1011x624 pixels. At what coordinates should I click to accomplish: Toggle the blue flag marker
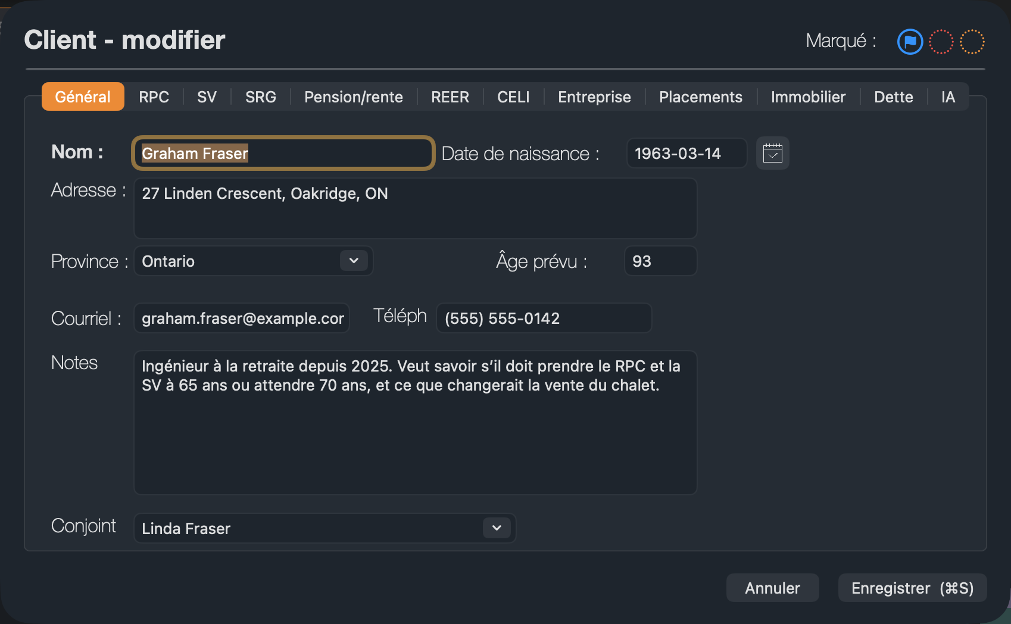(910, 42)
